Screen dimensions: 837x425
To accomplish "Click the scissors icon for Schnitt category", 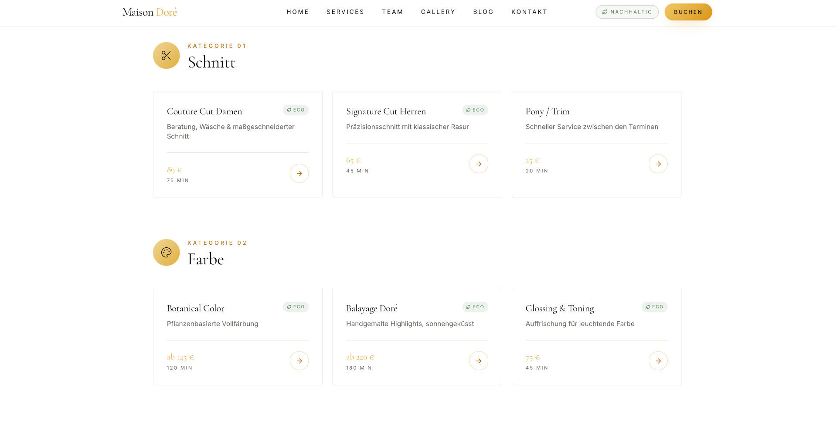I will [166, 56].
